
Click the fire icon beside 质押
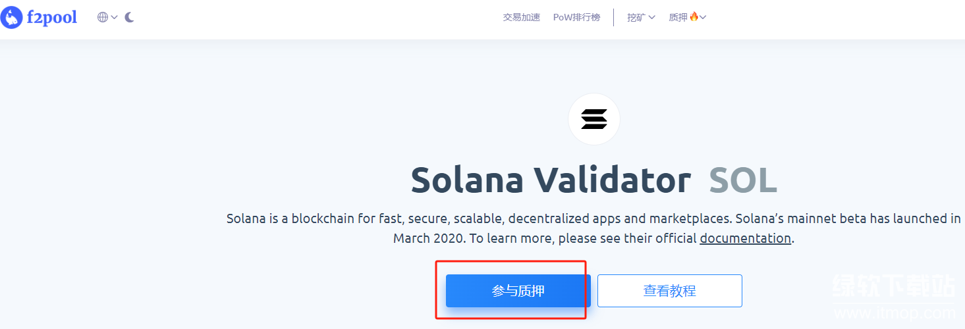click(x=694, y=16)
